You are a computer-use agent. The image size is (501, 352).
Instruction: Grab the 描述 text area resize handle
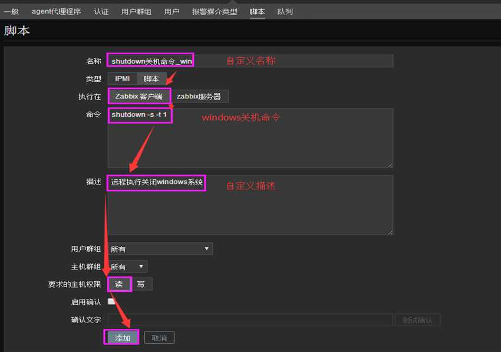[390, 233]
